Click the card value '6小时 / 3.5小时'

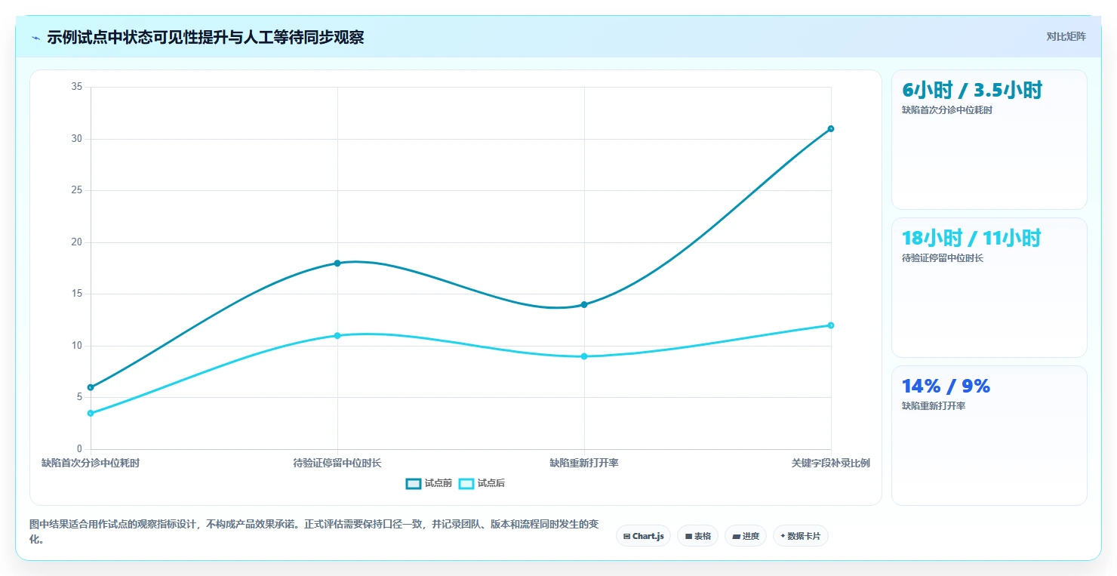tap(972, 90)
